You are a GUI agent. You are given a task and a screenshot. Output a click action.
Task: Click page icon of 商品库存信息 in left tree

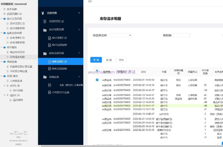pyautogui.click(x=8, y=52)
